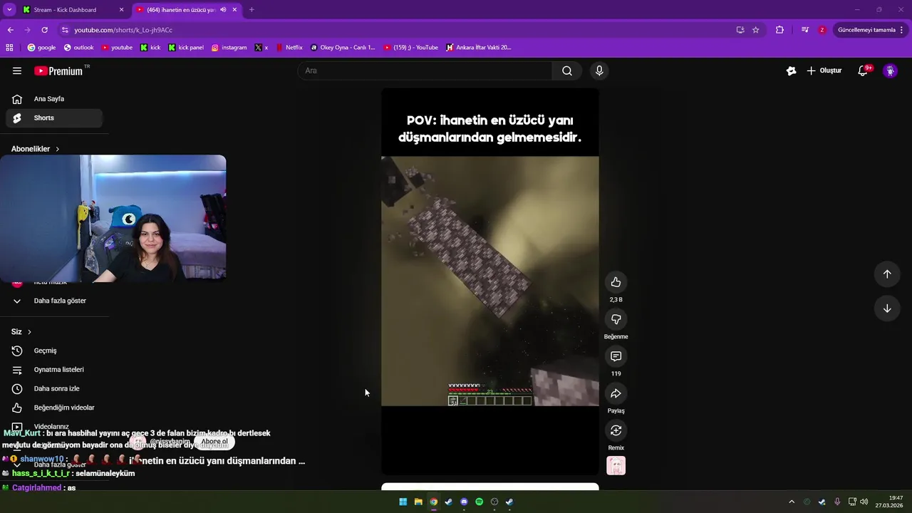Screen dimensions: 912x513
Task: Open Geçmiş history
Action: click(53, 351)
